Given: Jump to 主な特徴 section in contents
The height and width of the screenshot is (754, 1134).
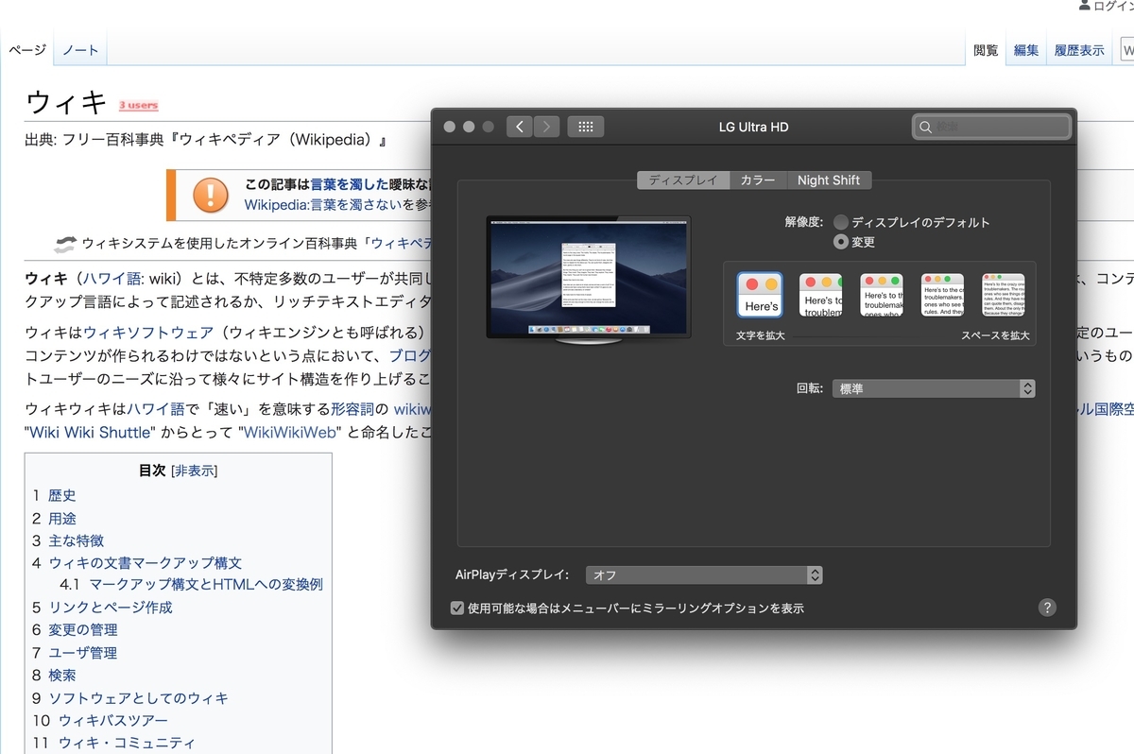Looking at the screenshot, I should (77, 540).
